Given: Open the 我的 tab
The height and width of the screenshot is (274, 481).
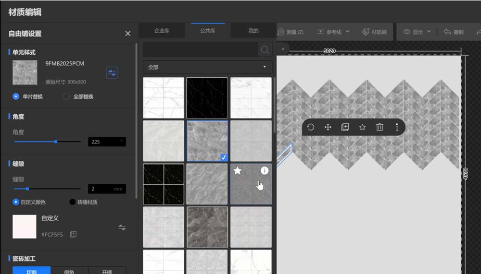Looking at the screenshot, I should tap(253, 31).
